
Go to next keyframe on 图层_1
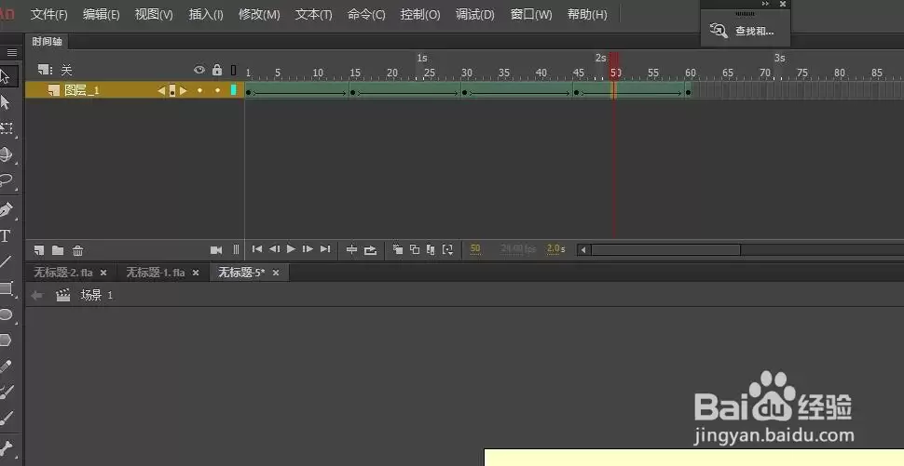click(x=183, y=90)
